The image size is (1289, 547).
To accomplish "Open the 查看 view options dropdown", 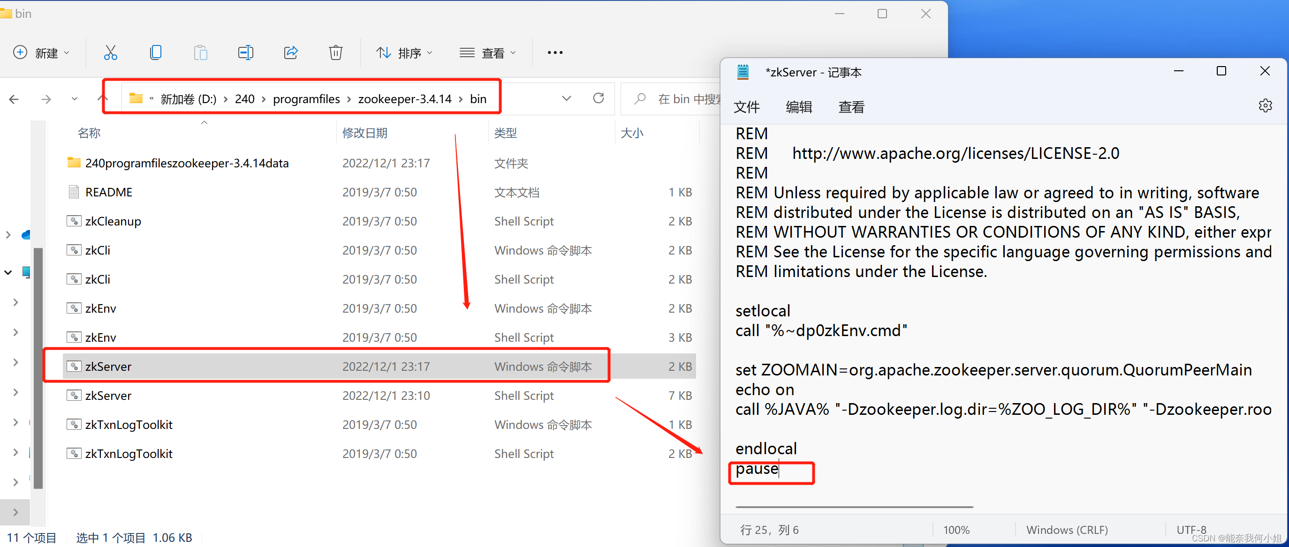I will (x=488, y=52).
